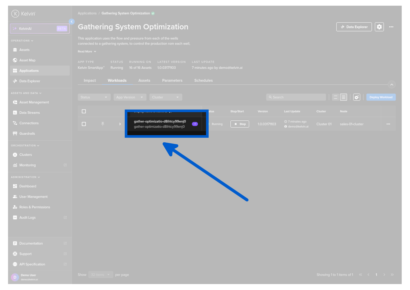The width and height of the screenshot is (410, 290).
Task: Open Guardrails in the sidebar
Action: (27, 134)
